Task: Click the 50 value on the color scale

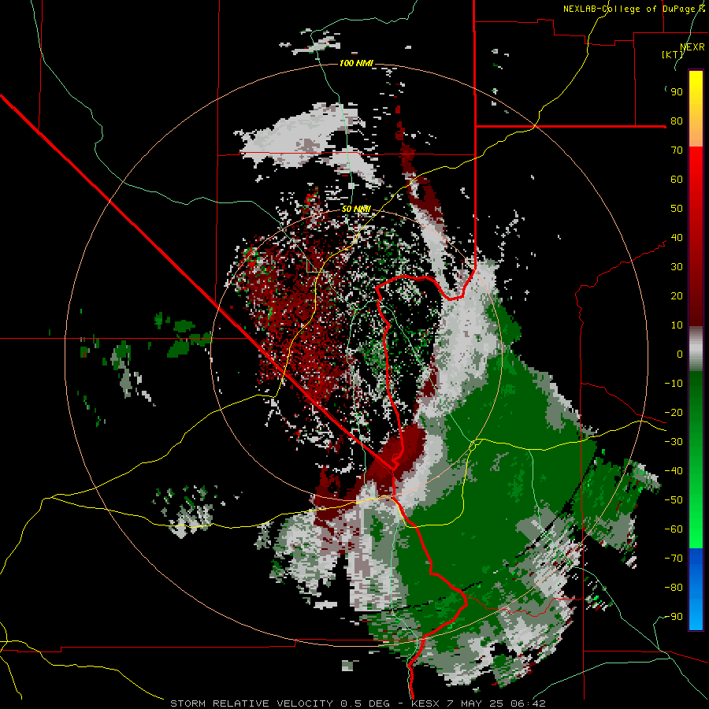Action: 677,209
